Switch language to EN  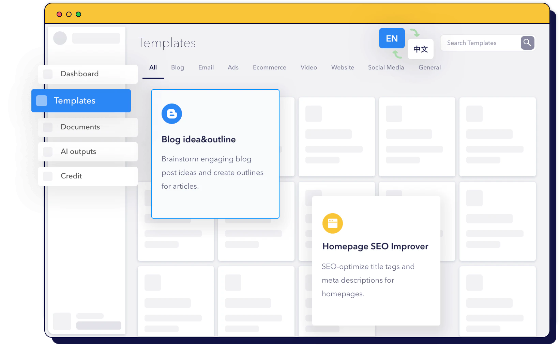392,38
